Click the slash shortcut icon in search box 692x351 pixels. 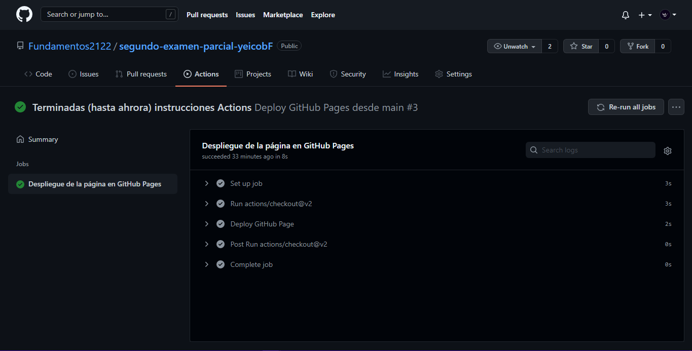pos(170,14)
